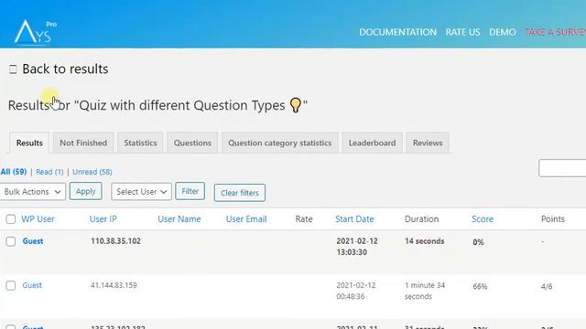The image size is (586, 329).
Task: Sort by WP User column
Action: (x=38, y=219)
